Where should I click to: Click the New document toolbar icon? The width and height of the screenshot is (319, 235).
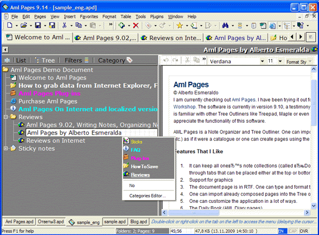click(x=9, y=26)
